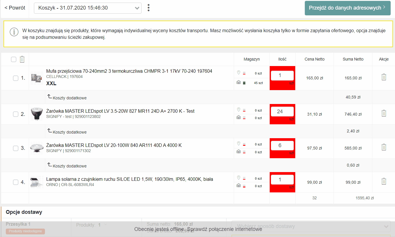Viewport: 395px width, 237px height.
Task: Click warehouse icon showing 45 szt
Action: [x=239, y=83]
